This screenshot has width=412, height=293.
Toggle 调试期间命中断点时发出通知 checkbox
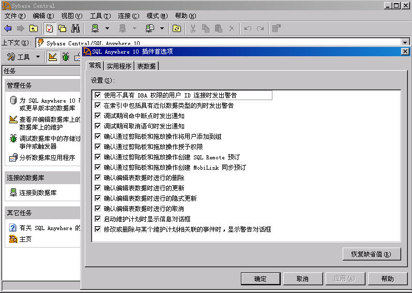click(x=98, y=116)
